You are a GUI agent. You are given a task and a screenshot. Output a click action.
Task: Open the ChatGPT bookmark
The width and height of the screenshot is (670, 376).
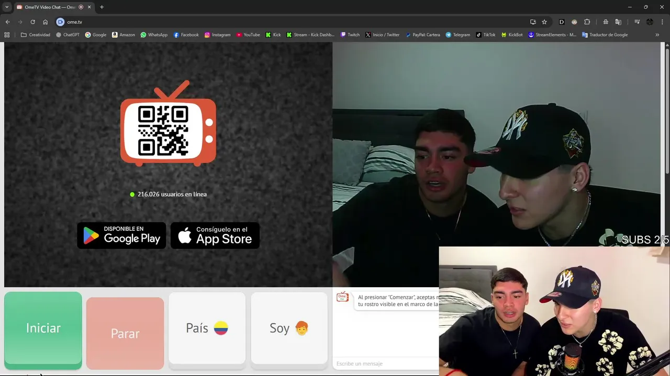68,35
